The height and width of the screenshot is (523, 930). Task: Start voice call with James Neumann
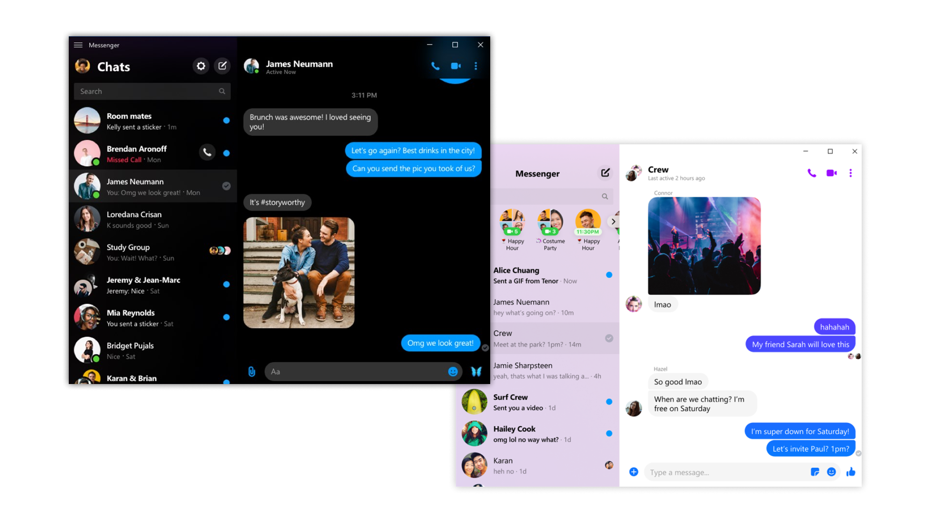pos(435,66)
